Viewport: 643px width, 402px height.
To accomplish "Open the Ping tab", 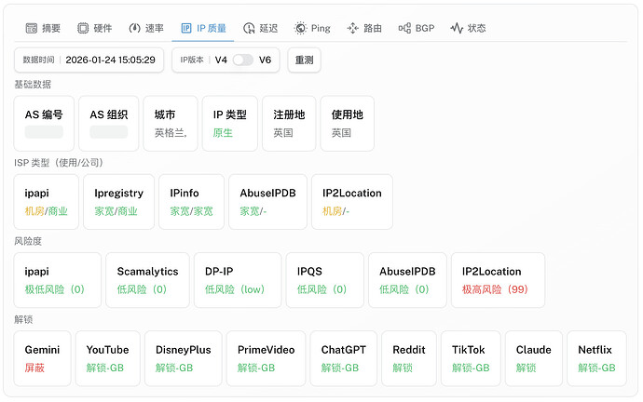I will (312, 28).
